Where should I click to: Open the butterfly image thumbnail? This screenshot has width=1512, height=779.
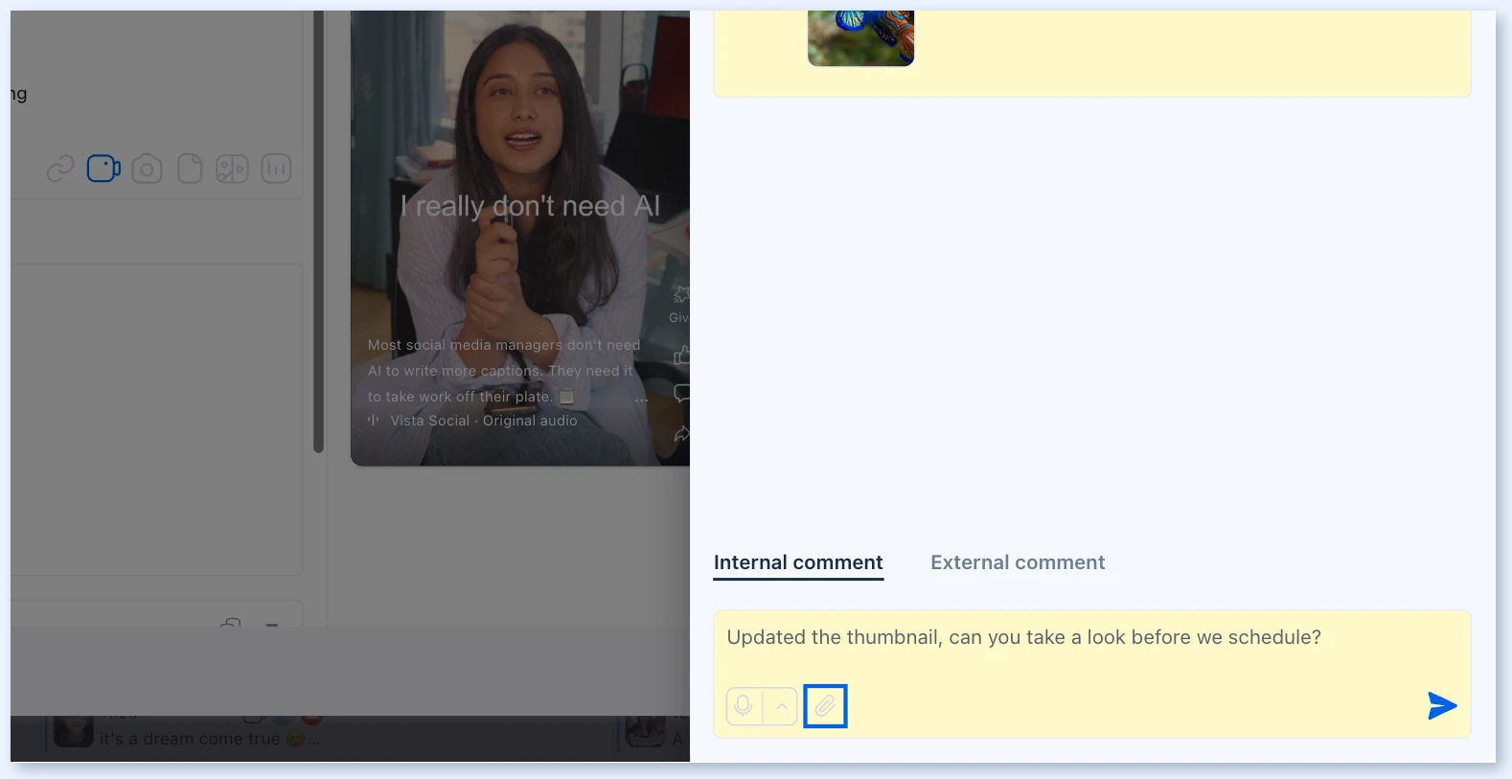click(x=860, y=38)
